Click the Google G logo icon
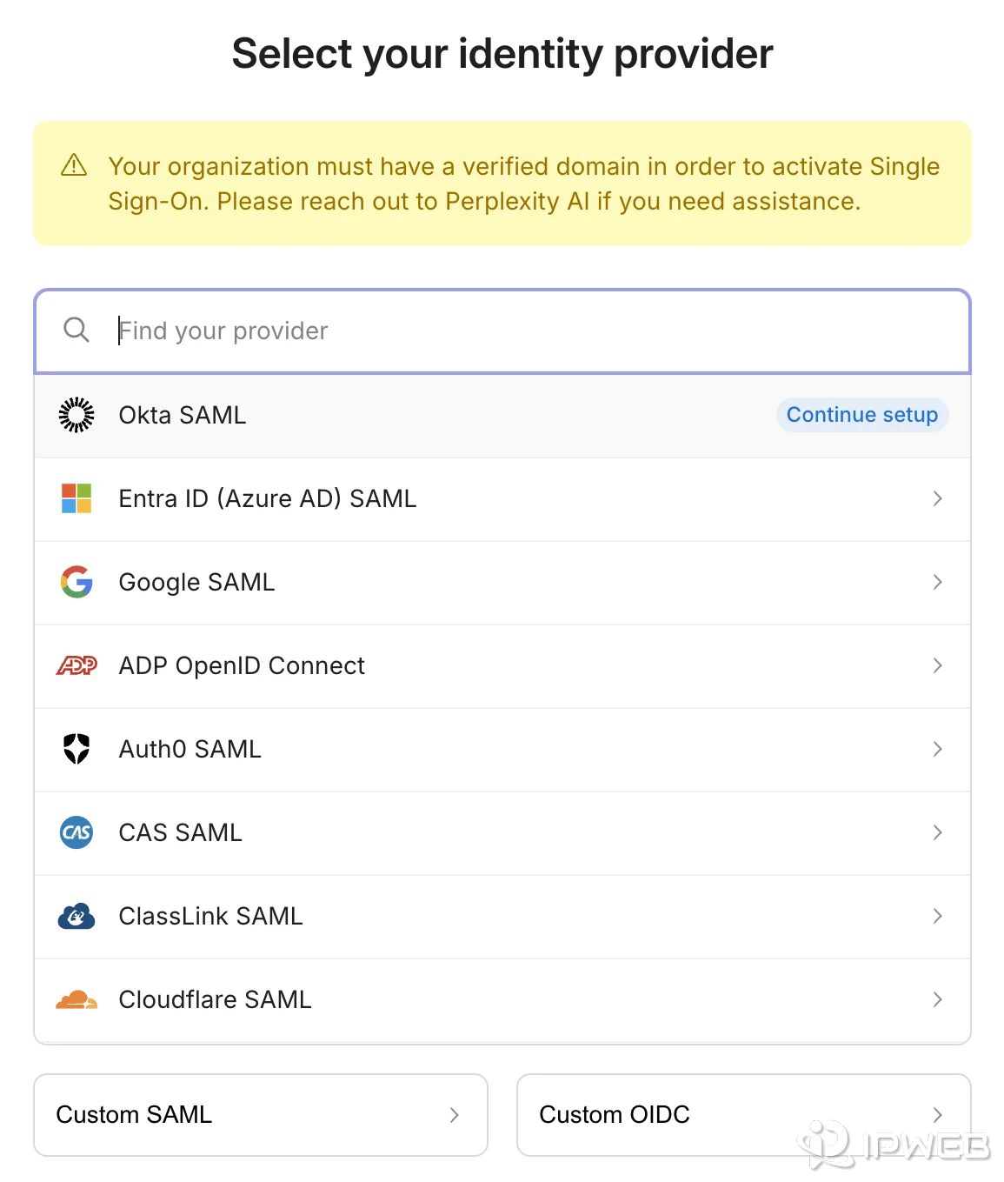Screen dimensions: 1004x1182 pyautogui.click(x=76, y=582)
